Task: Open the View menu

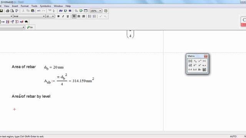Action: point(7,6)
